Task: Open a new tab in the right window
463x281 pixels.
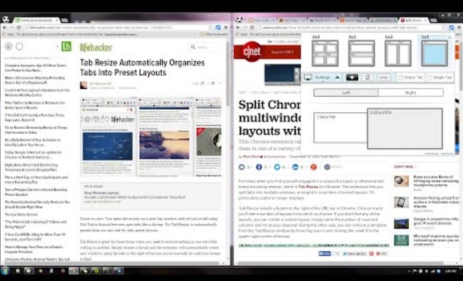Action: pos(434,20)
